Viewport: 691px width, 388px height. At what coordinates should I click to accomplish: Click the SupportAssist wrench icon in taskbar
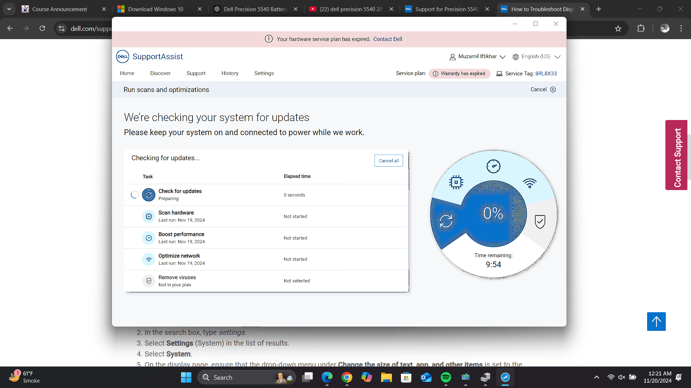[x=505, y=377]
